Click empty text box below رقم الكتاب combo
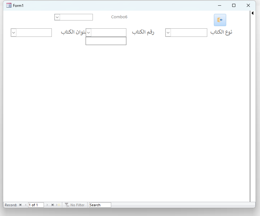This screenshot has width=260, height=216. (x=106, y=41)
